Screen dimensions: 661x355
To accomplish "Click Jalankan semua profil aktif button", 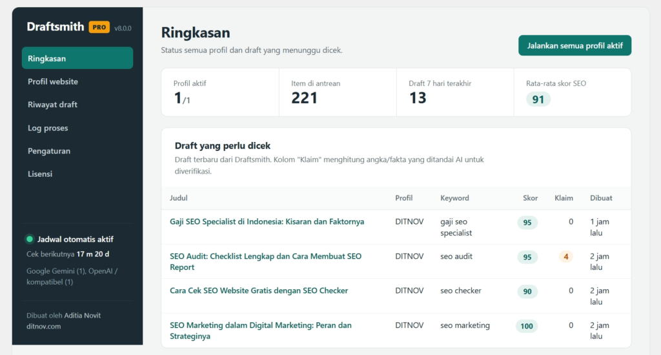I will click(x=575, y=46).
